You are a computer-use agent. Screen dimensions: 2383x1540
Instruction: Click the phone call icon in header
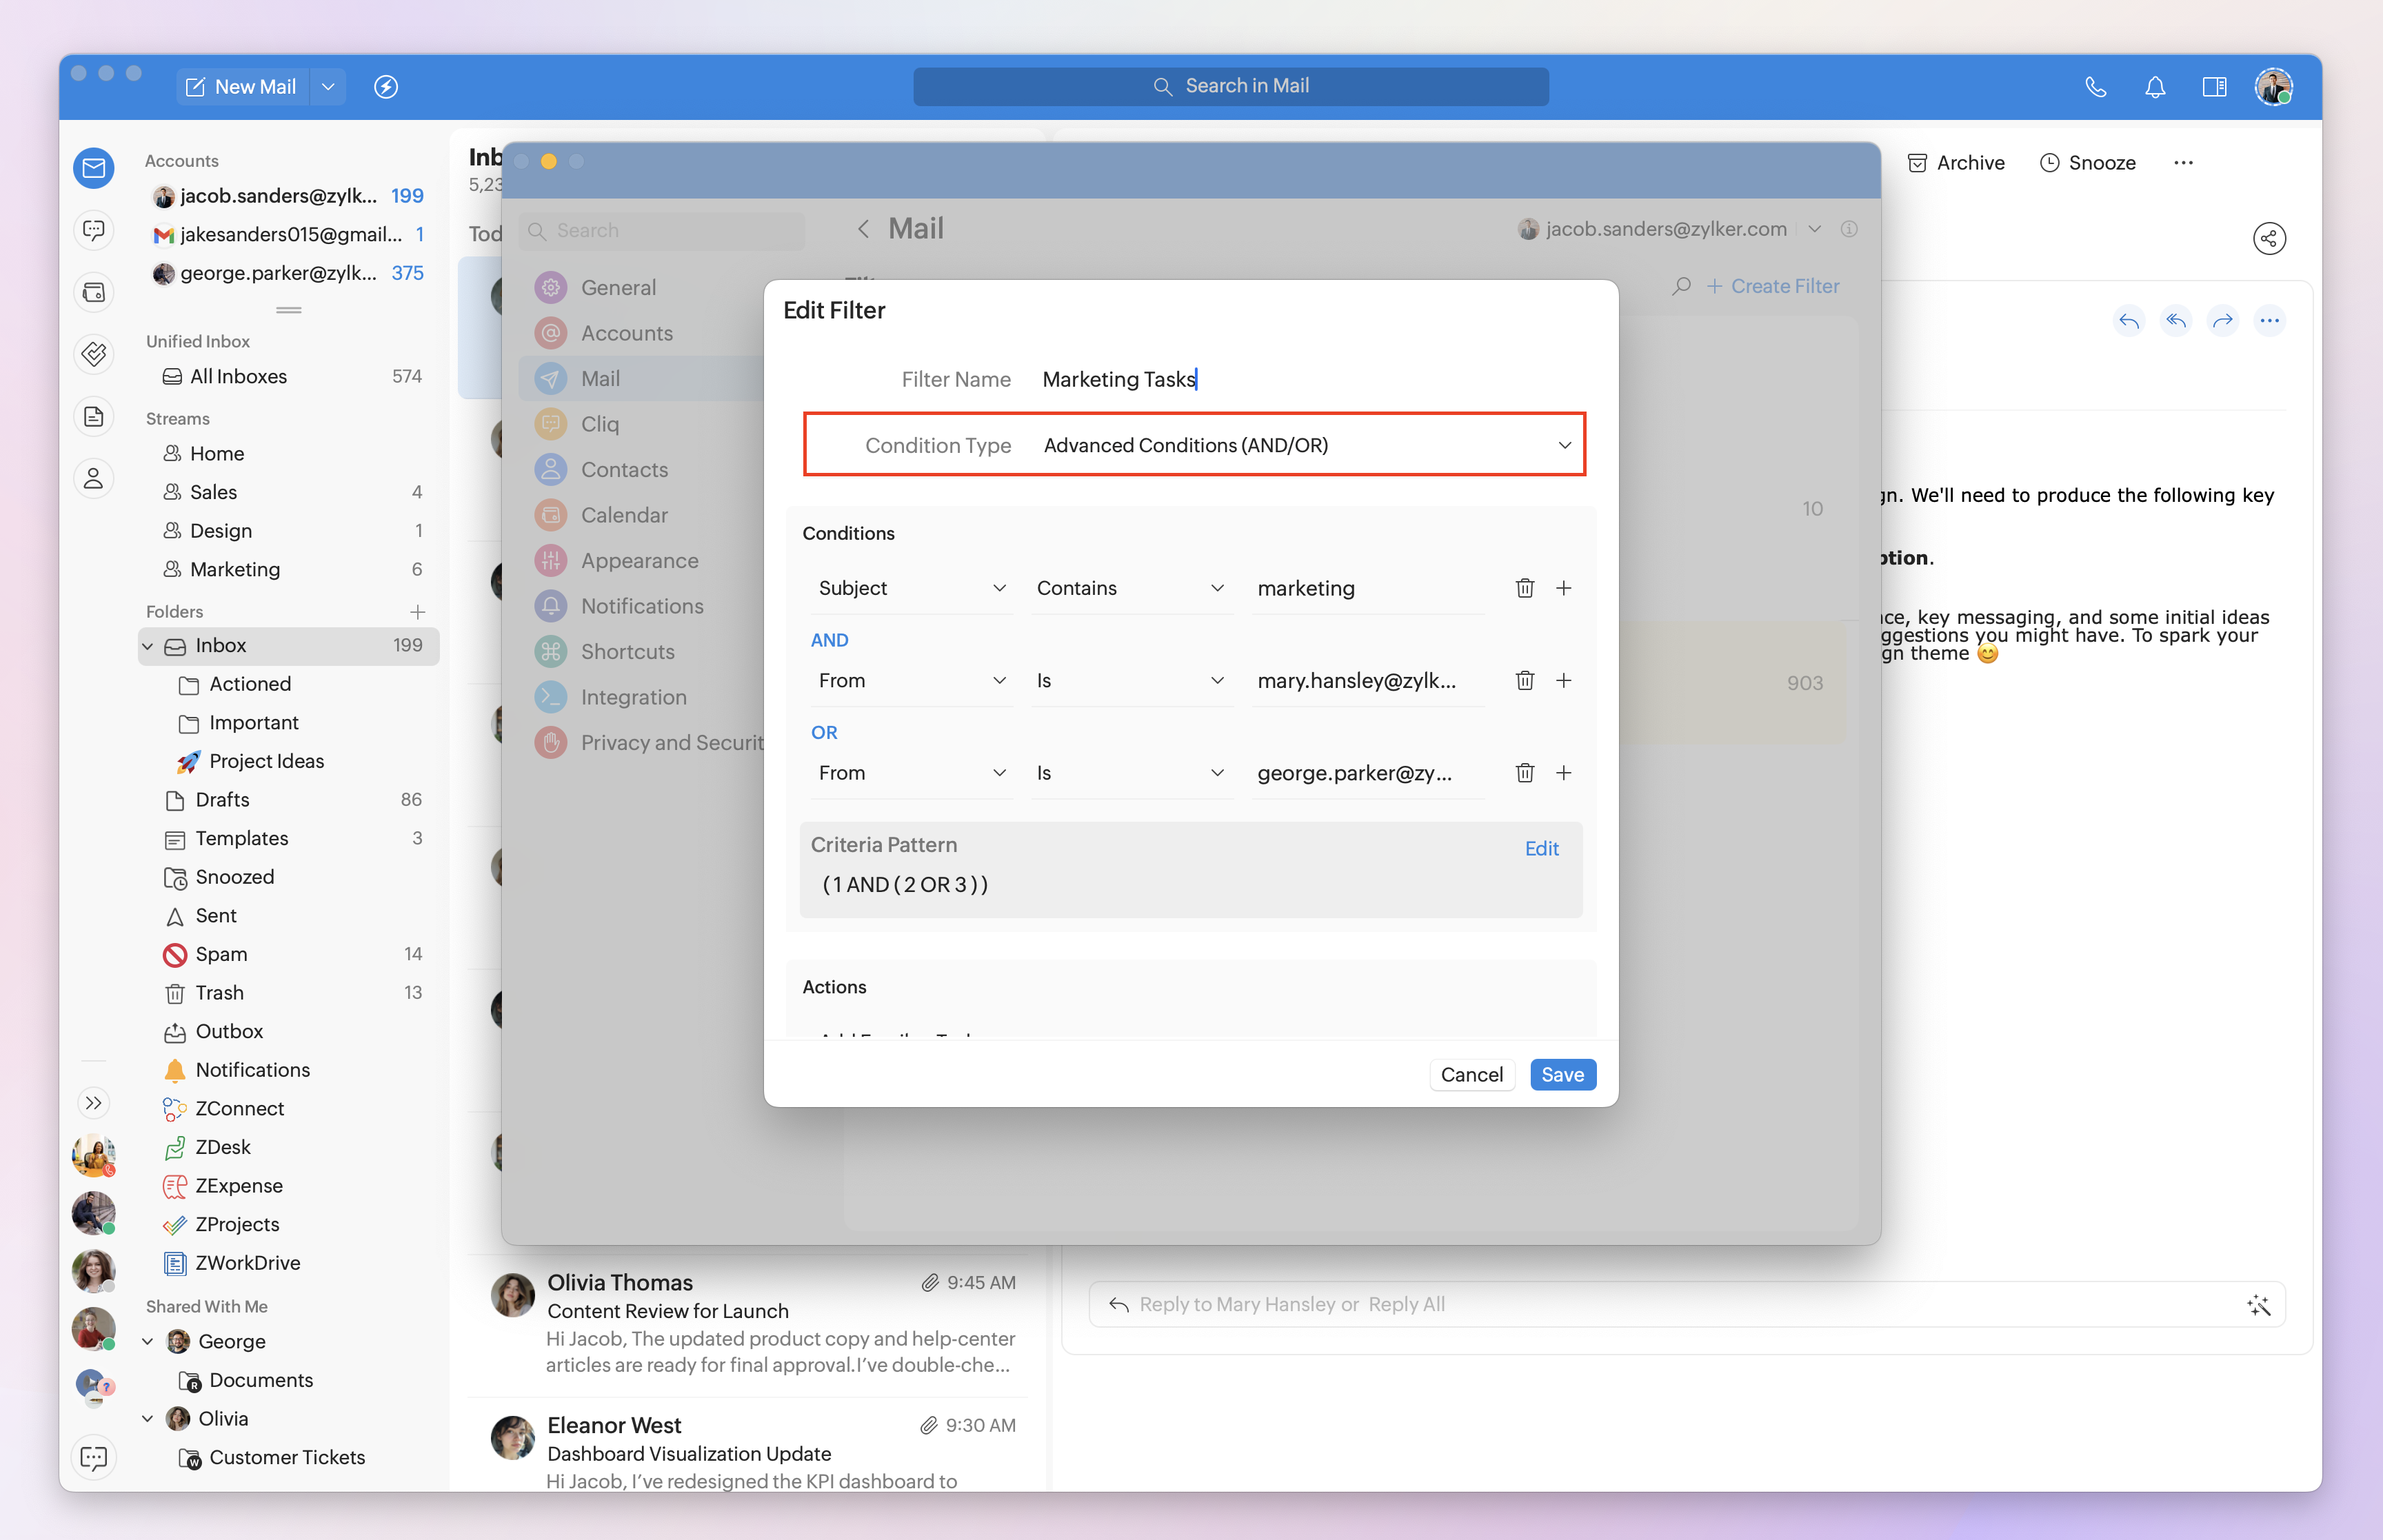[x=2095, y=87]
